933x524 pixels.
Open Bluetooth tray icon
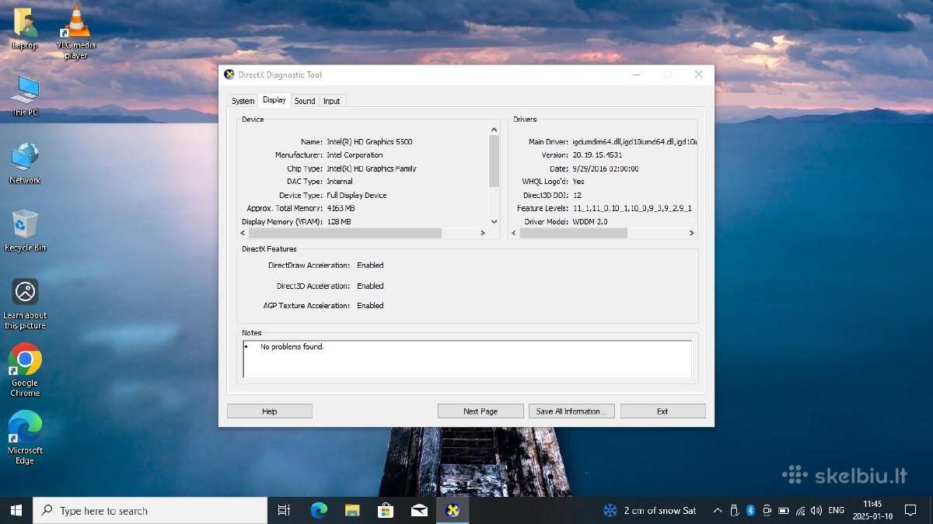750,510
